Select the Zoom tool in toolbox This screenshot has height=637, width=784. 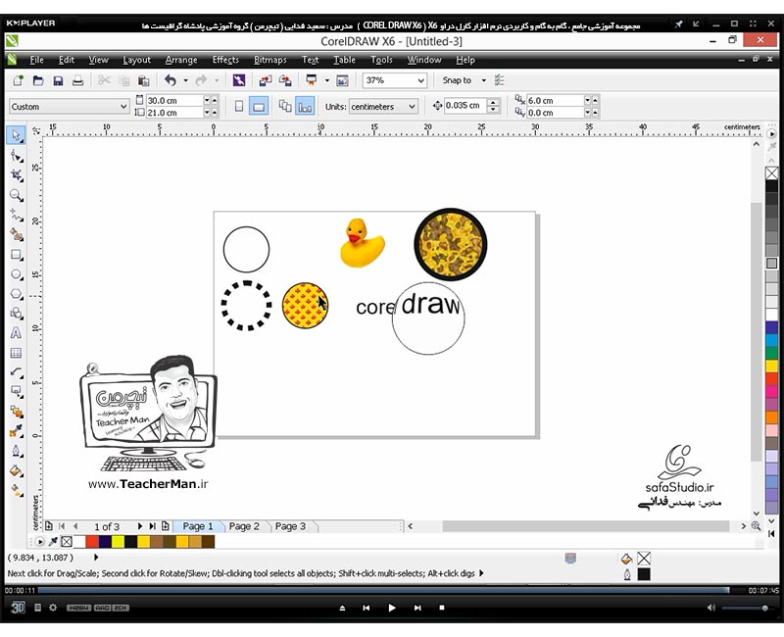(17, 195)
